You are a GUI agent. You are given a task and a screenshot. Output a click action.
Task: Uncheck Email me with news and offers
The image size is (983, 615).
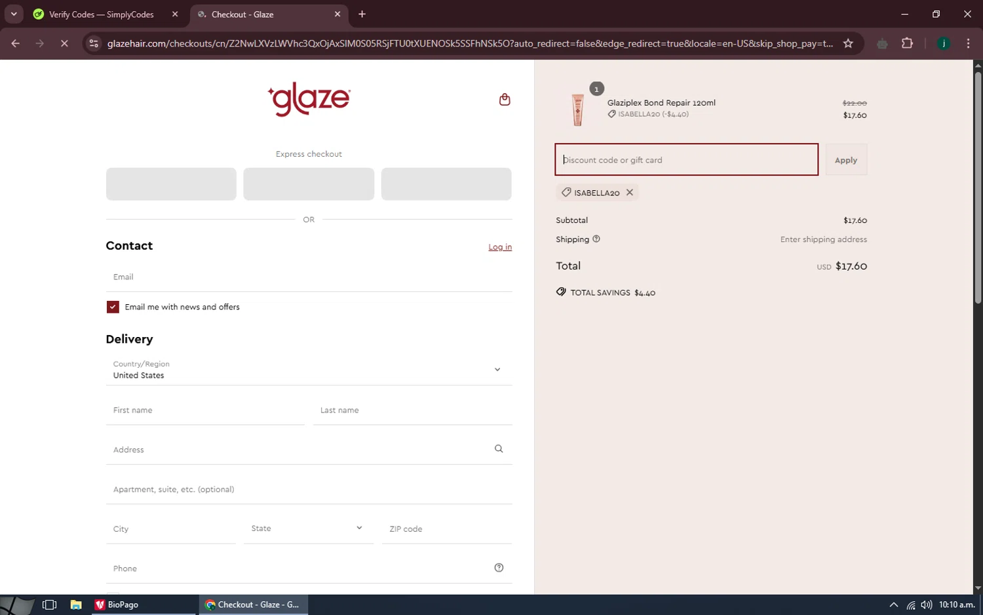pyautogui.click(x=113, y=307)
